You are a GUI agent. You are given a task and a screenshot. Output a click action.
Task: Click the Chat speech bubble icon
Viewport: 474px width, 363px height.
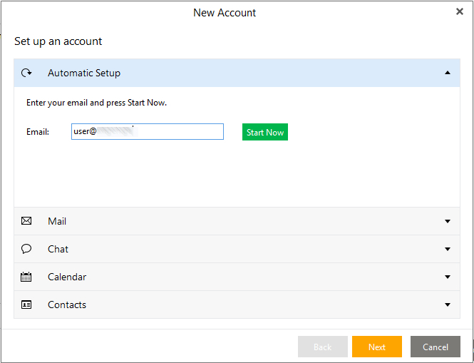[x=26, y=249]
